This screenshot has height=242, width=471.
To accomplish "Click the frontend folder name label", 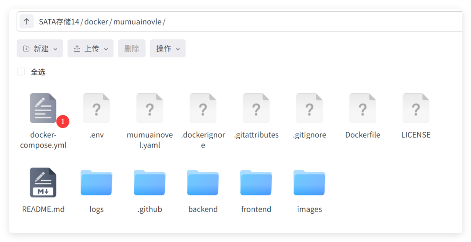I will [256, 209].
